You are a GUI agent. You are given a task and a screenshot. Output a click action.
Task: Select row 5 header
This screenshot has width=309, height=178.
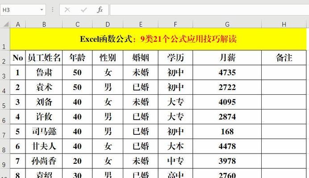point(5,102)
